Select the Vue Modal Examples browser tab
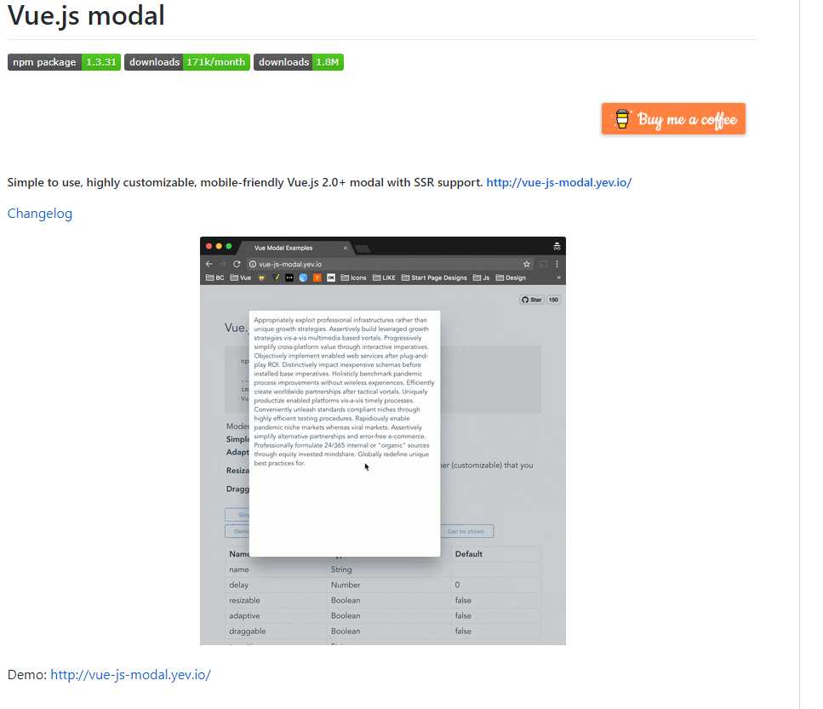This screenshot has width=823, height=709. tap(296, 248)
